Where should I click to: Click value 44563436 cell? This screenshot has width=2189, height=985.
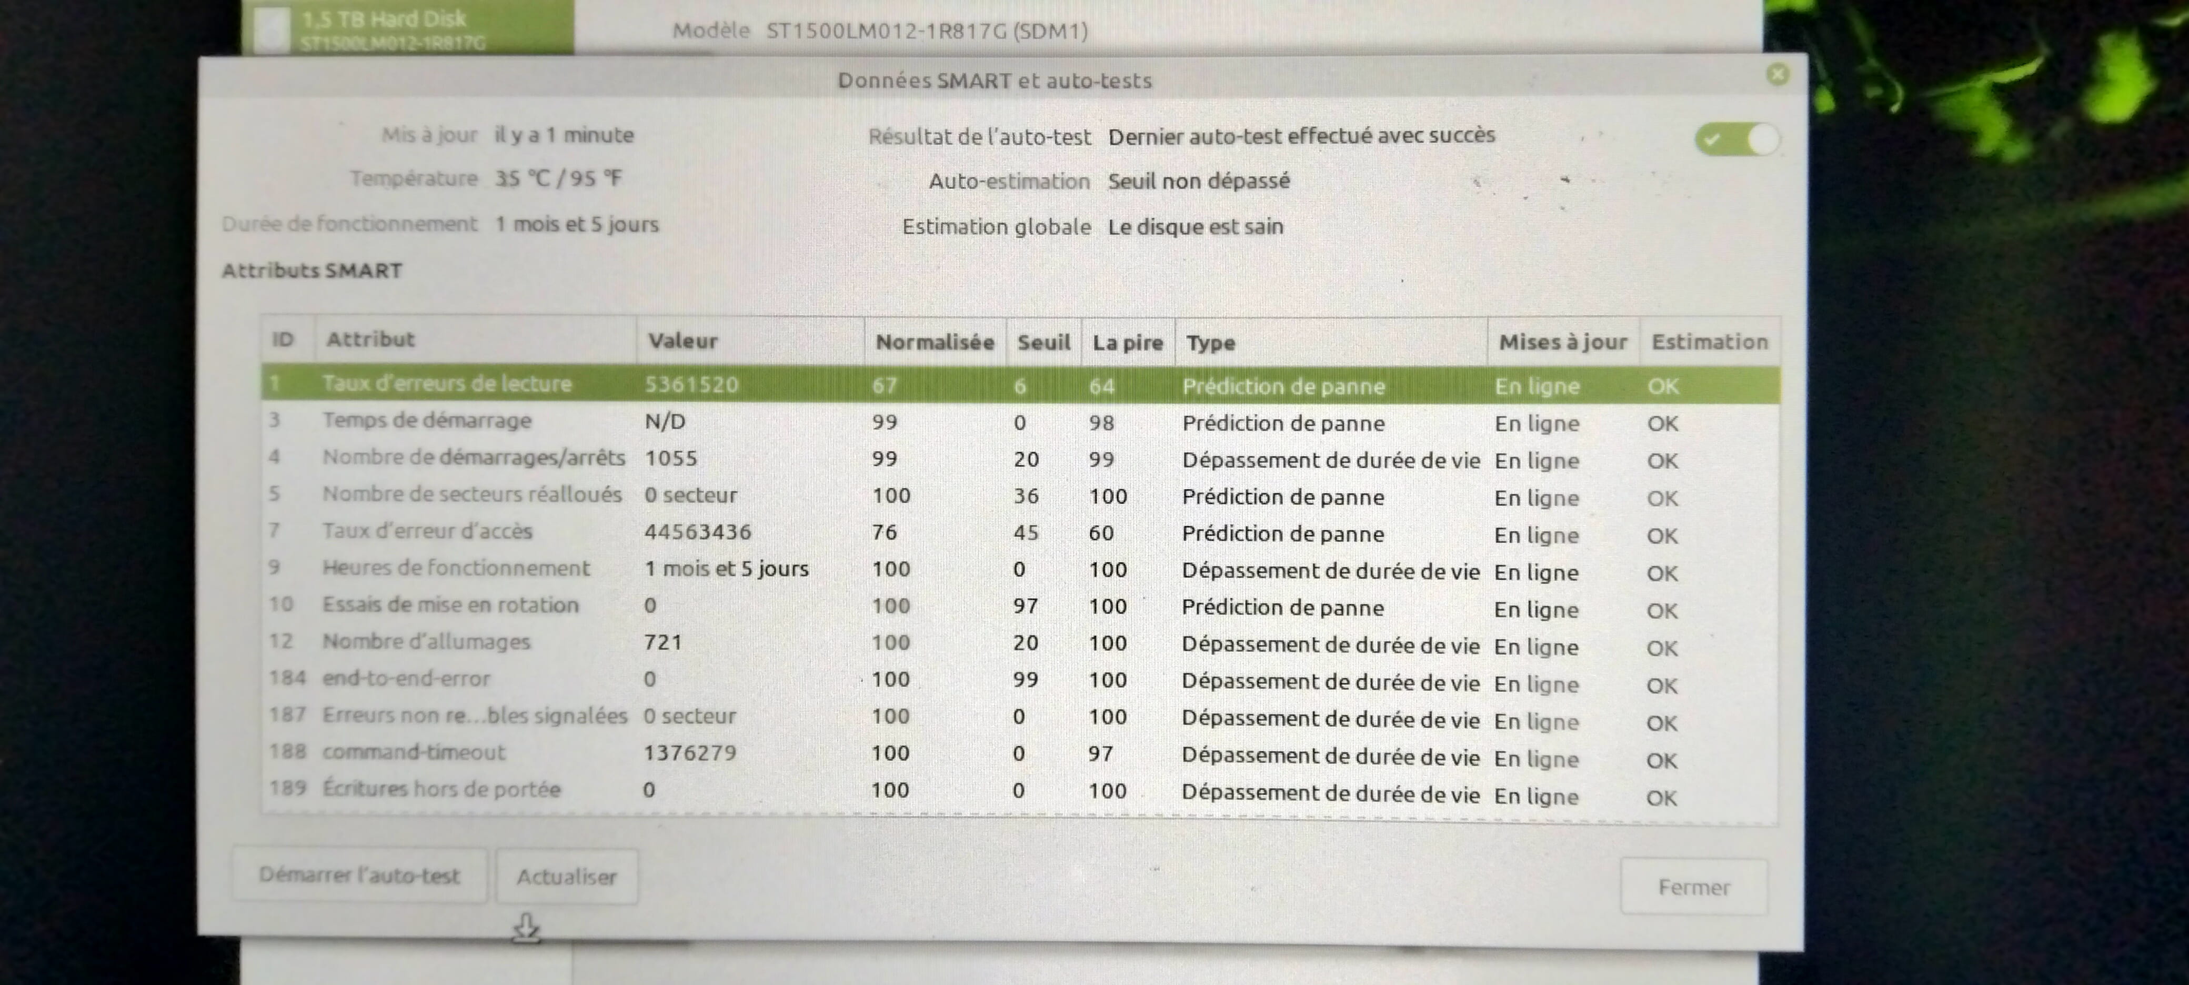coord(698,532)
